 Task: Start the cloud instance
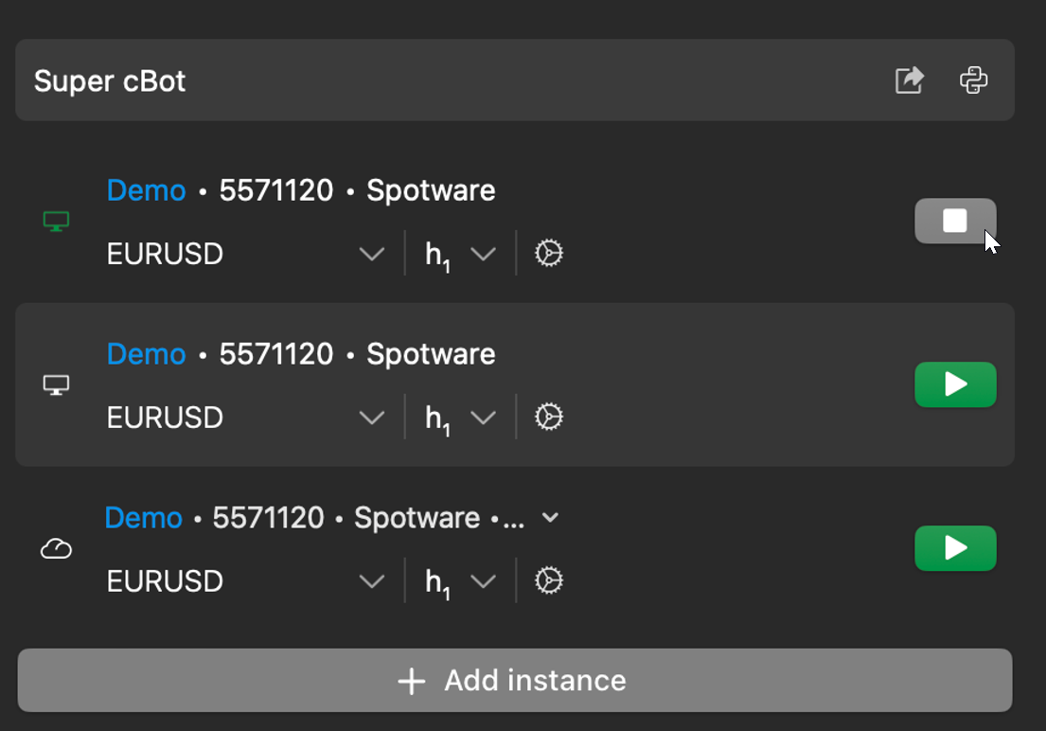click(x=955, y=548)
